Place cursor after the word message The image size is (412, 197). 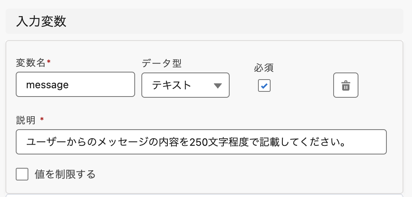pyautogui.click(x=69, y=85)
